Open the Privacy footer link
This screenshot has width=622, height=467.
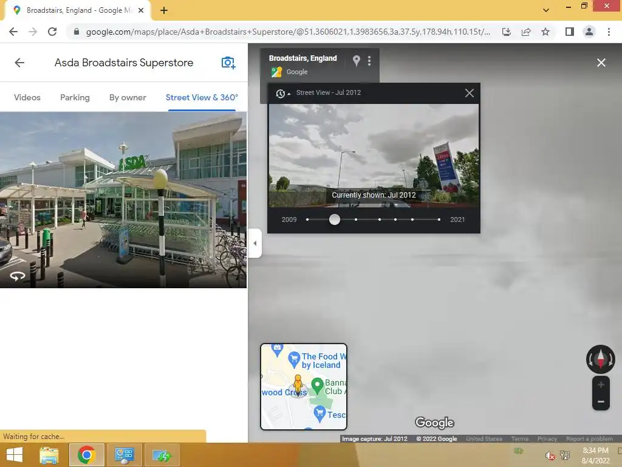pos(547,439)
